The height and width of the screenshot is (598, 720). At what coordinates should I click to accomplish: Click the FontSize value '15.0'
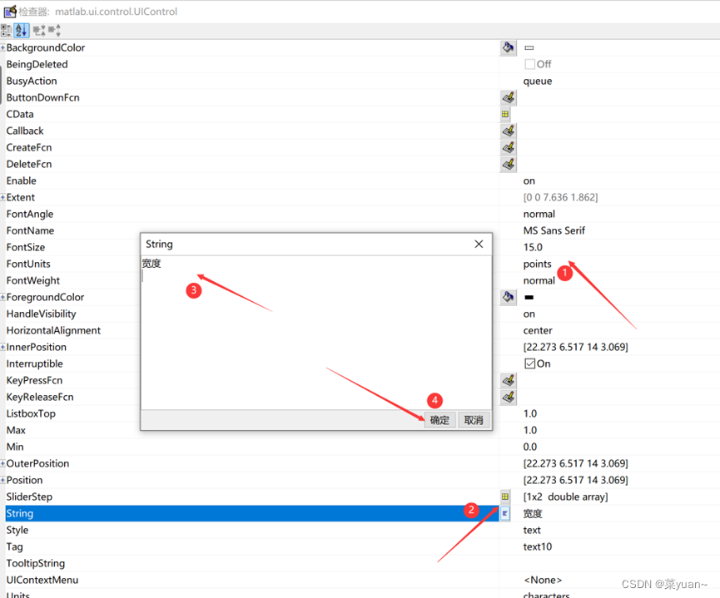coord(533,247)
